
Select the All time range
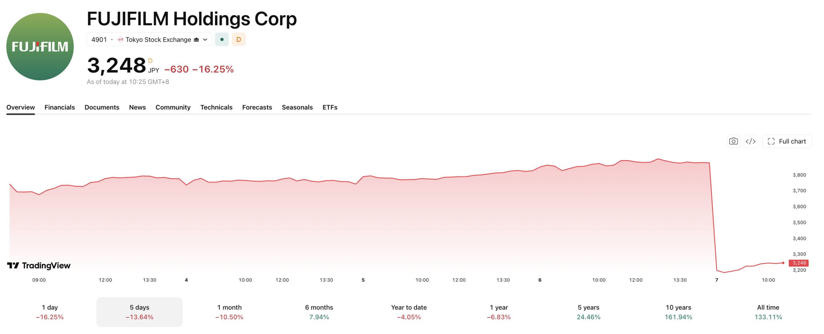[x=768, y=312]
